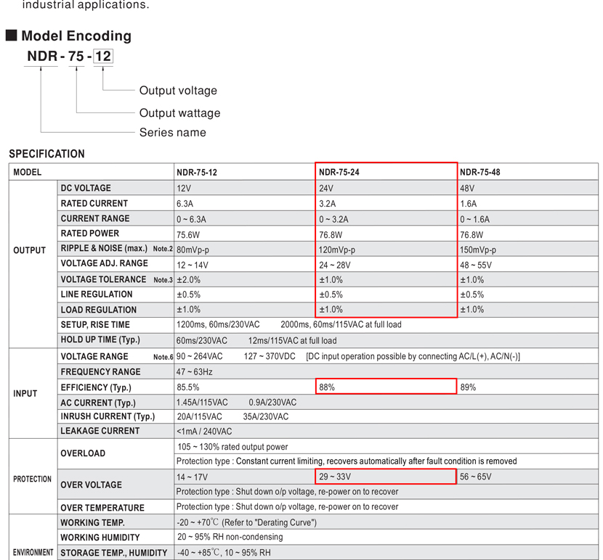Image resolution: width=603 pixels, height=560 pixels.
Task: Click the 'SPECIFICATION' heading
Action: (x=47, y=154)
